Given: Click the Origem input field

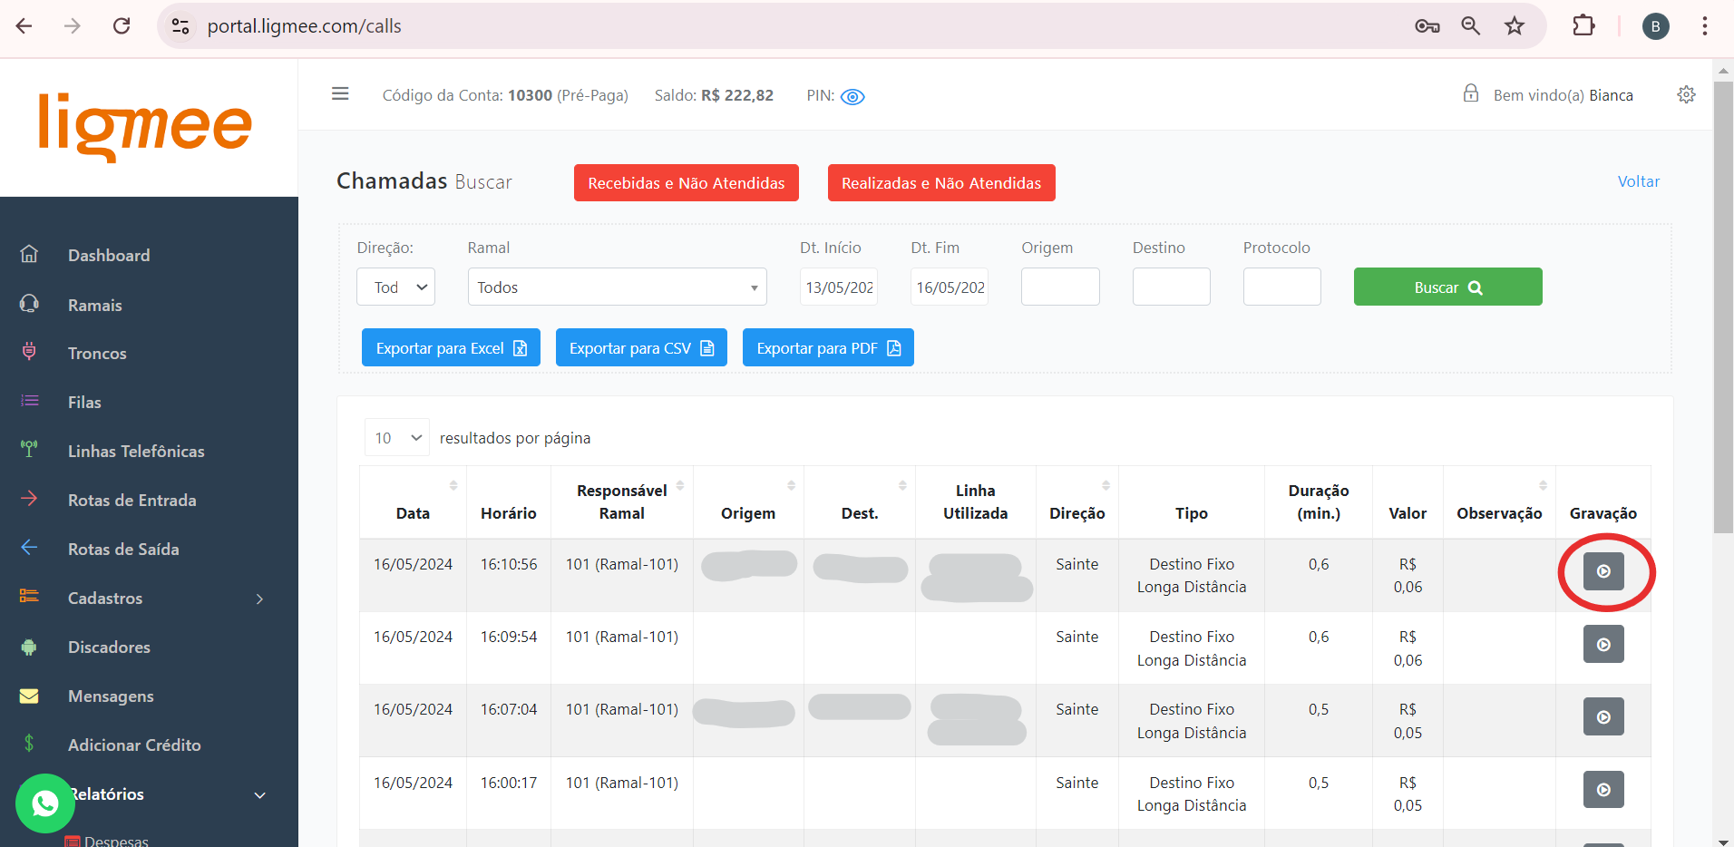Looking at the screenshot, I should point(1059,287).
